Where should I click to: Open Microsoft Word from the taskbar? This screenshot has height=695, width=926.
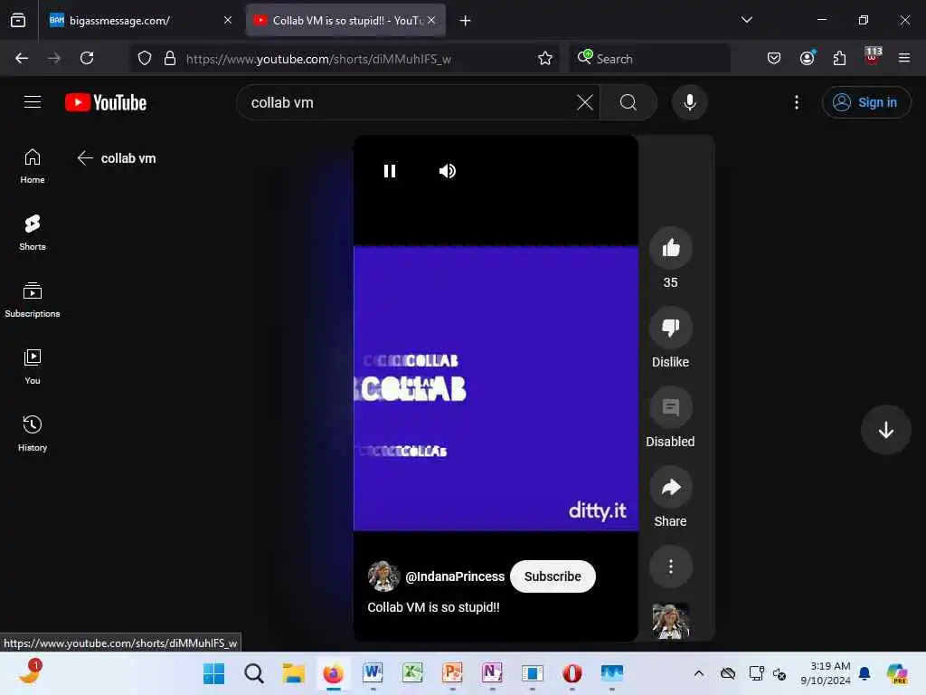tap(373, 673)
